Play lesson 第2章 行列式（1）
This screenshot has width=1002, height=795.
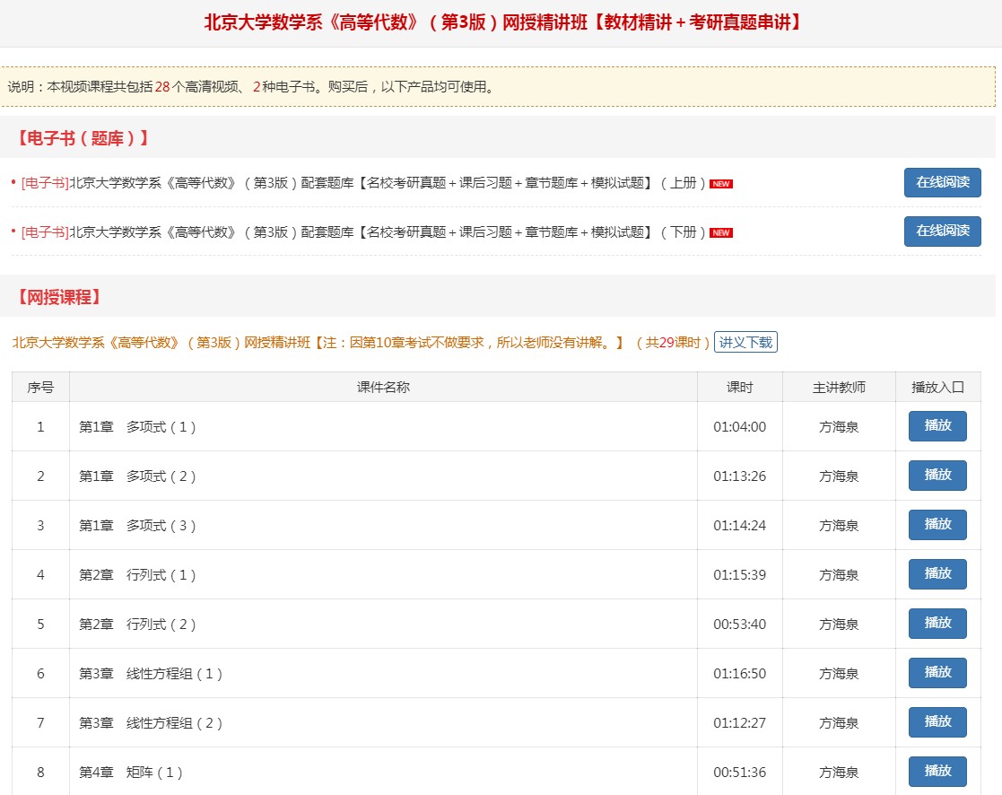[937, 574]
